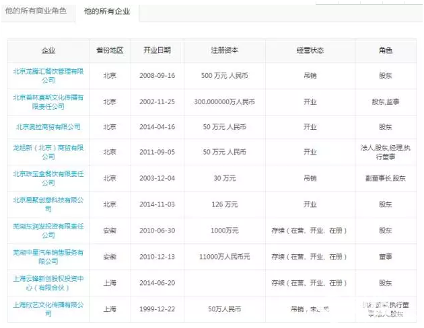
Task: Click 安徽 in 芜湖中星汽车 row
Action: (x=110, y=257)
